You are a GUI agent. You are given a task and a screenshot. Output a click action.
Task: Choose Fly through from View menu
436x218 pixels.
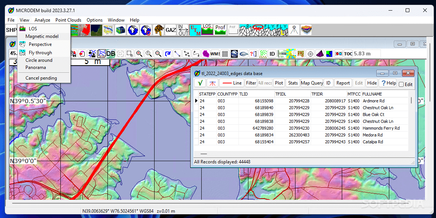44,52
